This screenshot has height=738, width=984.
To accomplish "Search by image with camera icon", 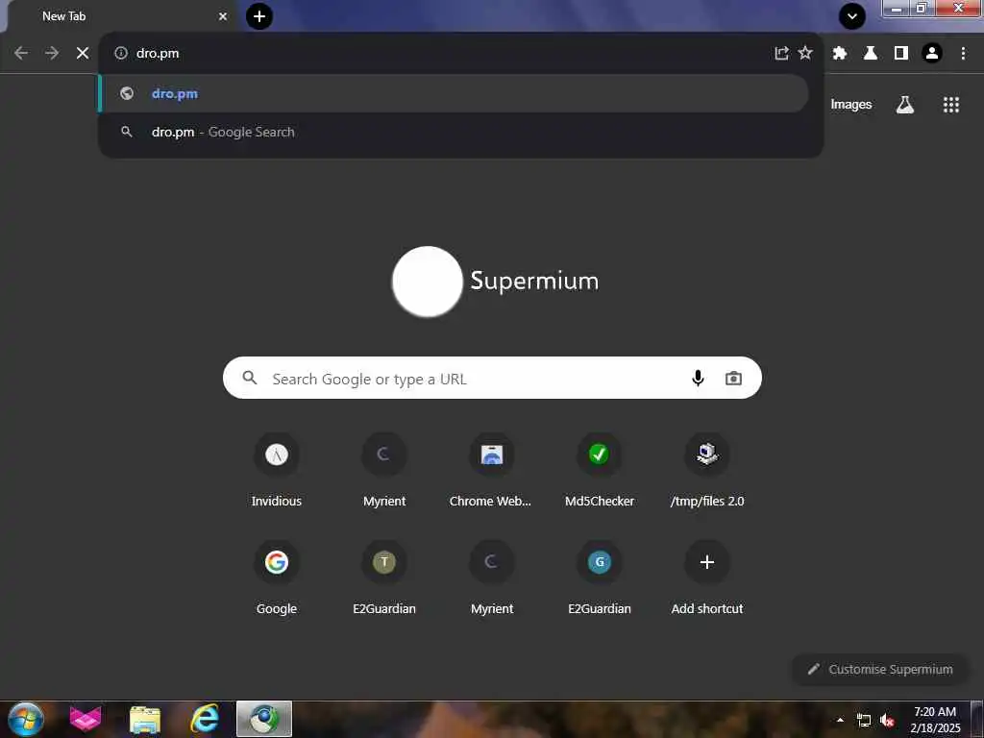I will click(x=733, y=378).
